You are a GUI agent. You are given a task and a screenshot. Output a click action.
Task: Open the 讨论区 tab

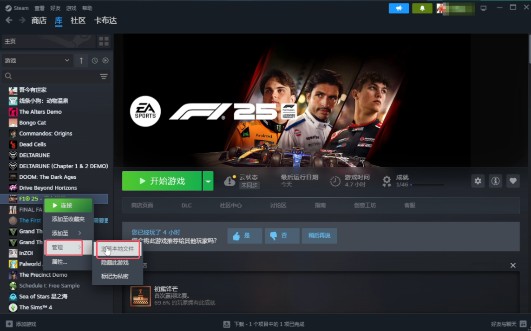tap(278, 206)
